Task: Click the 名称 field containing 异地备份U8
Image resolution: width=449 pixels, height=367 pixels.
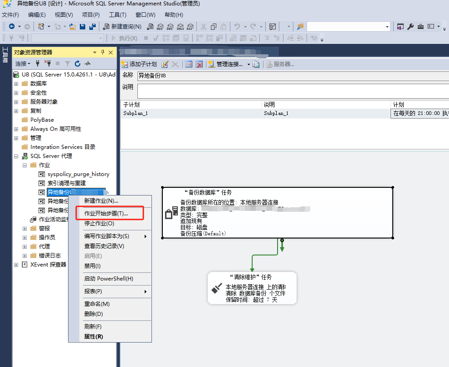Action: point(293,76)
